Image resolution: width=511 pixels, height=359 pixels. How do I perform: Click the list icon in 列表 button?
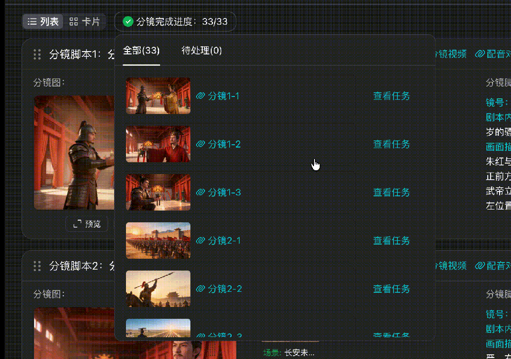pos(32,22)
